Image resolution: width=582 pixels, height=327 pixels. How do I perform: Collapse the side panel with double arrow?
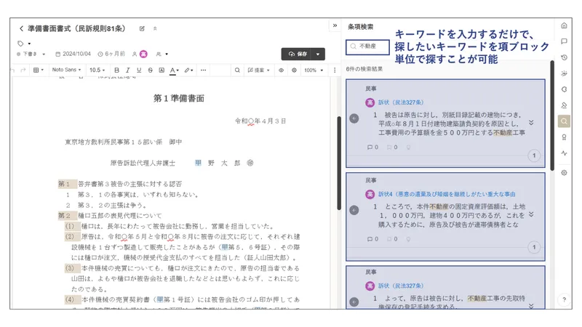(x=335, y=25)
